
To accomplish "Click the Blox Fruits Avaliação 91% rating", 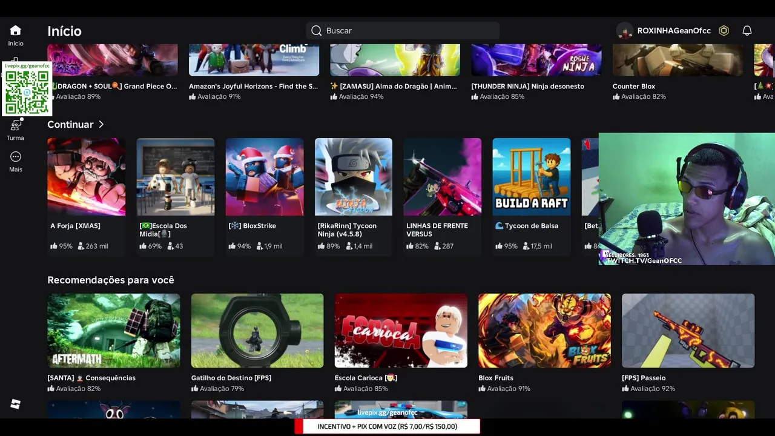I will pyautogui.click(x=504, y=389).
